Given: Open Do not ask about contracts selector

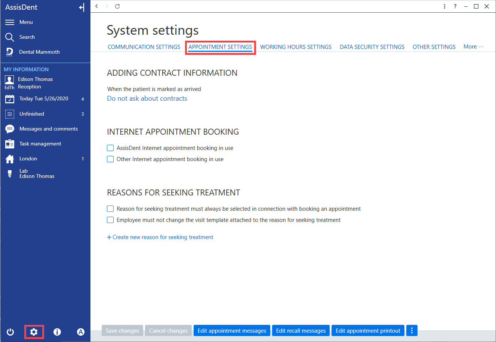Looking at the screenshot, I should point(147,98).
